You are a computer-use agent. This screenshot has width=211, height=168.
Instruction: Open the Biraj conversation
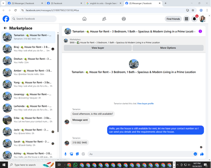(x=28, y=49)
